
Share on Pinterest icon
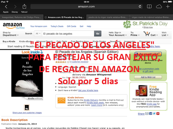click(x=158, y=114)
